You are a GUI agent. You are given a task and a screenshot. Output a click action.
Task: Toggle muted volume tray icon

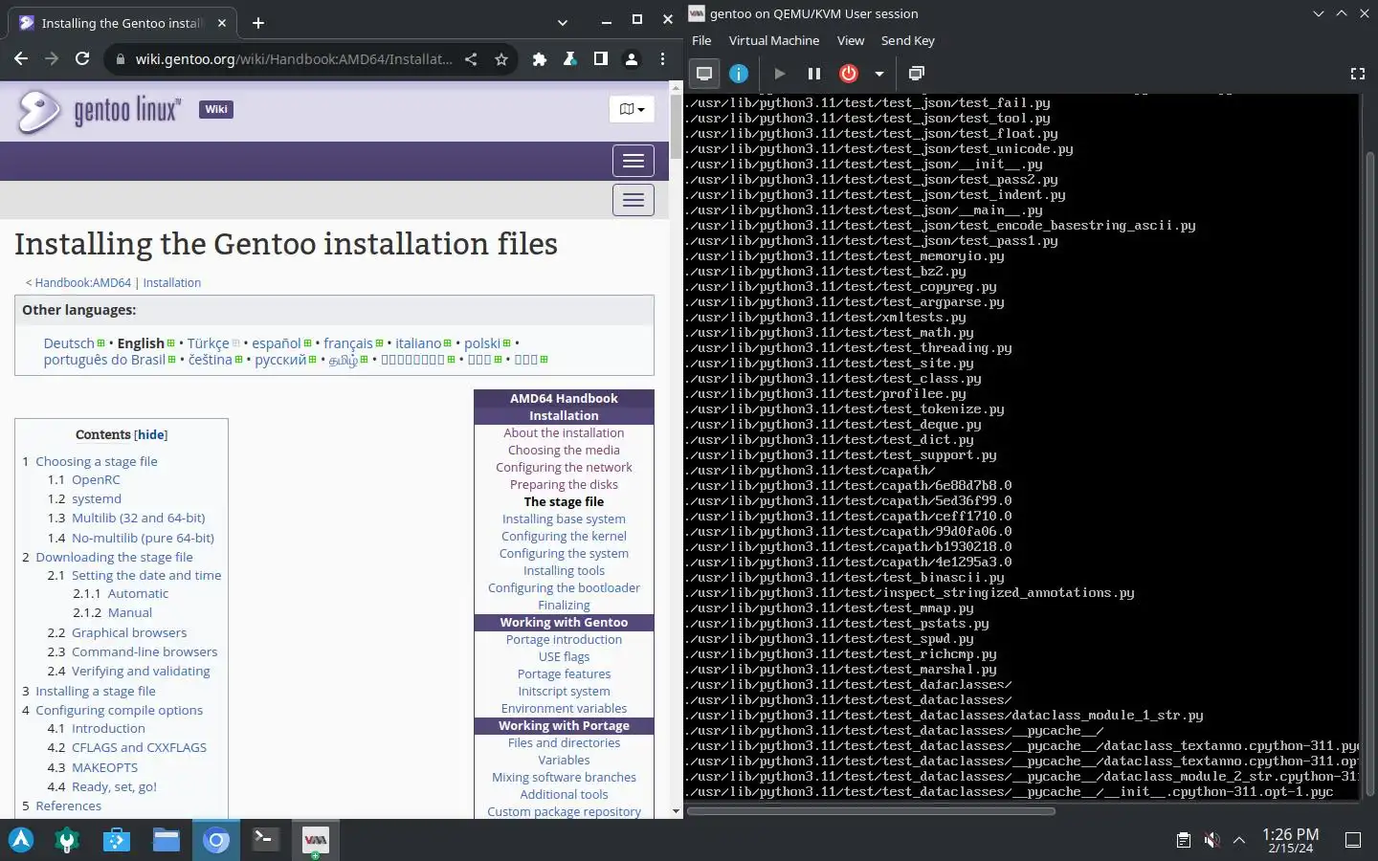tap(1211, 840)
